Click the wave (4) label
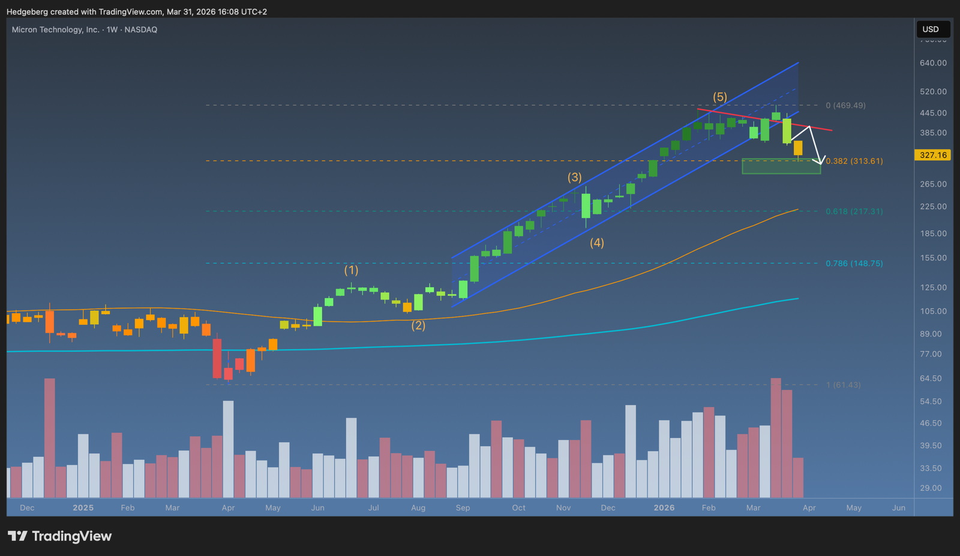Viewport: 960px width, 556px height. (x=596, y=243)
